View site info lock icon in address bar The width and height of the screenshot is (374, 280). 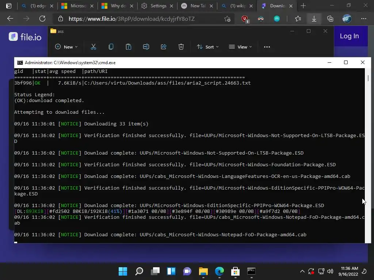click(x=61, y=19)
